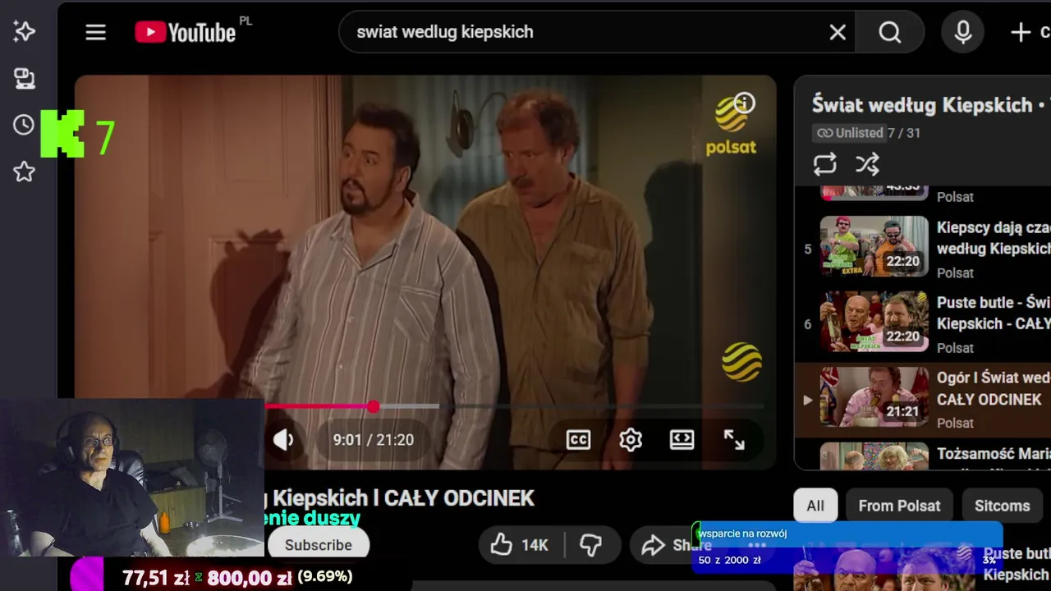Select the Sitcoms chip

coord(1002,506)
